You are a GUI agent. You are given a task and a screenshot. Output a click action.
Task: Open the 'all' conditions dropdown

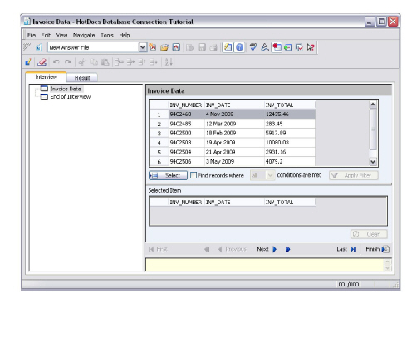[270, 175]
